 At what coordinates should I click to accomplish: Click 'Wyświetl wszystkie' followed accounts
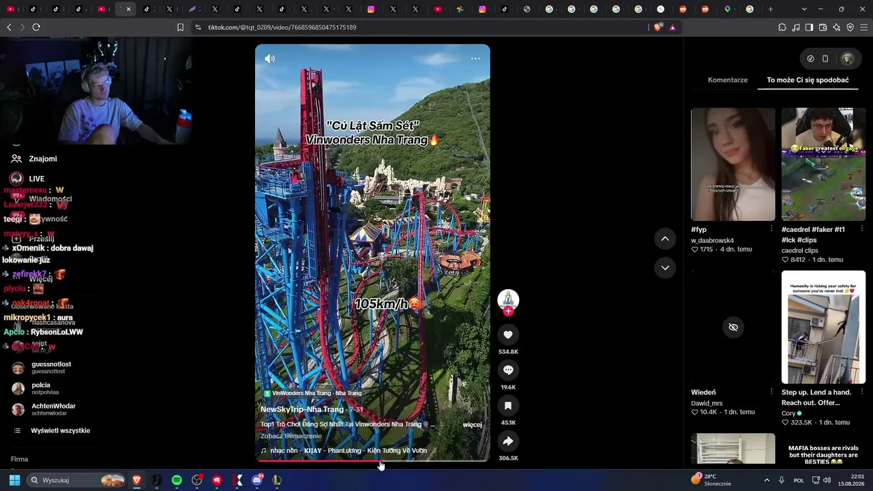[x=53, y=431]
